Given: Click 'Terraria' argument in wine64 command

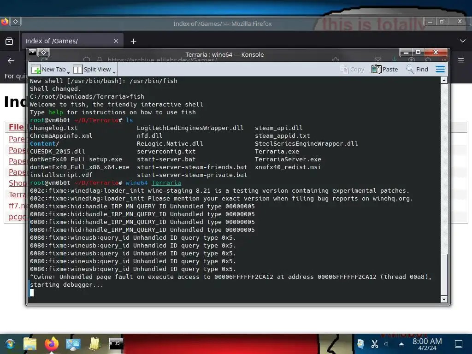Looking at the screenshot, I should click(166, 183).
